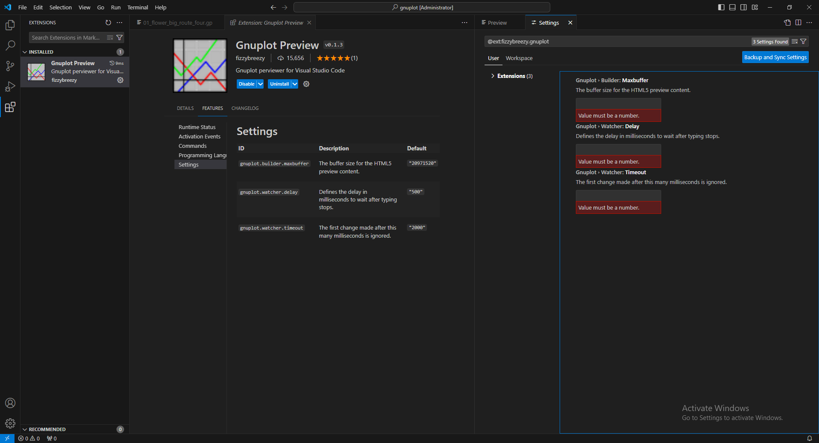Select Activation Events in features list
The width and height of the screenshot is (819, 443).
[x=199, y=136]
